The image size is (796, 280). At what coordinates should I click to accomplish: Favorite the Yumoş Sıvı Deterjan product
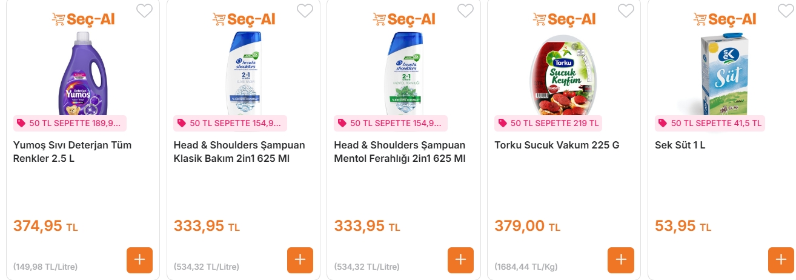click(x=144, y=11)
